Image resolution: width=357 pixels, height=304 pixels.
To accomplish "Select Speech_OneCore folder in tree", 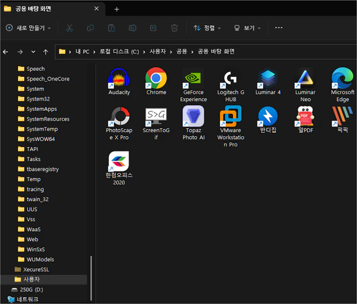I will coord(44,79).
